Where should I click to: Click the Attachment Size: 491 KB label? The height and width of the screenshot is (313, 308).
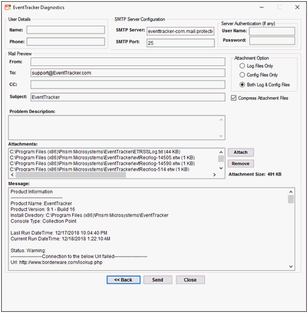[255, 174]
